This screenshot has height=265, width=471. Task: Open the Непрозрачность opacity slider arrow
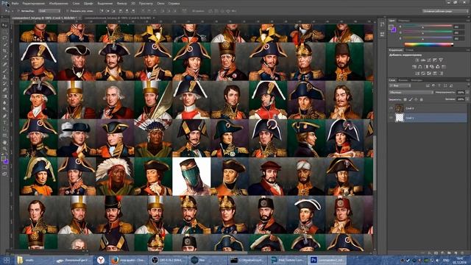pos(467,93)
